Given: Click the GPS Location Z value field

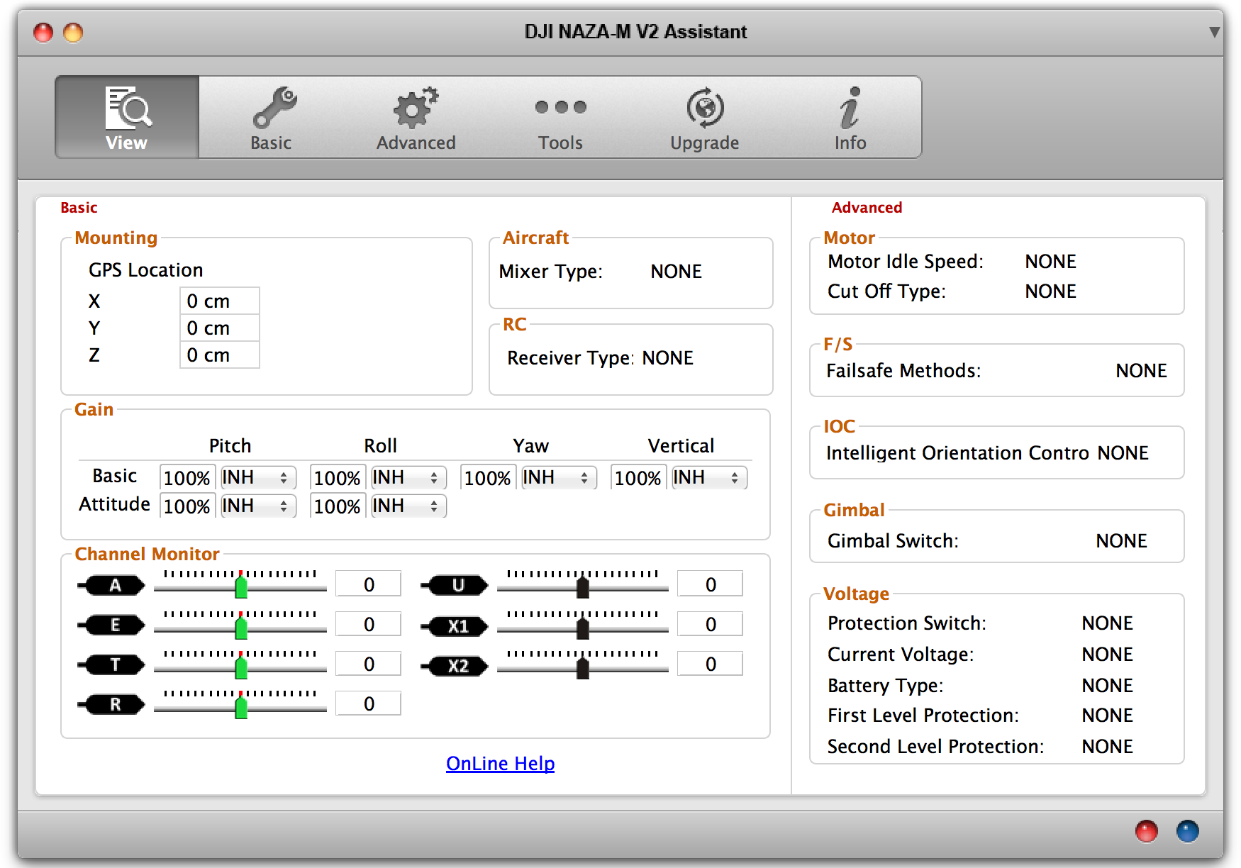Looking at the screenshot, I should tap(220, 355).
